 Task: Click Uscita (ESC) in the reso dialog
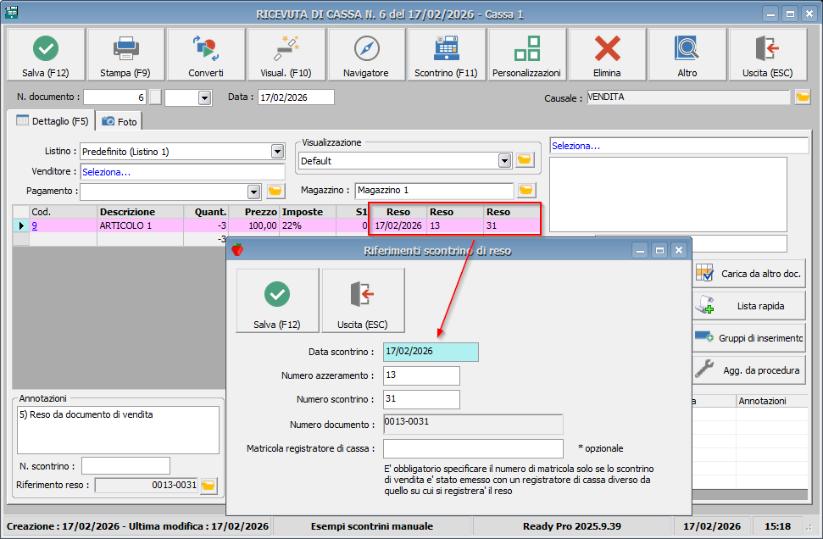pyautogui.click(x=363, y=302)
